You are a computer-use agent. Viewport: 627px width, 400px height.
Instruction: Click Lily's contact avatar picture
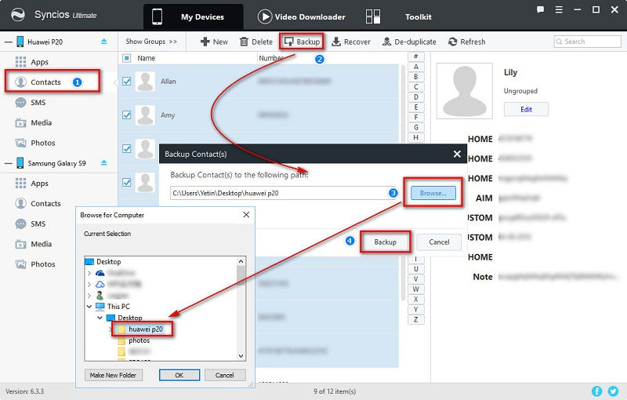(464, 91)
